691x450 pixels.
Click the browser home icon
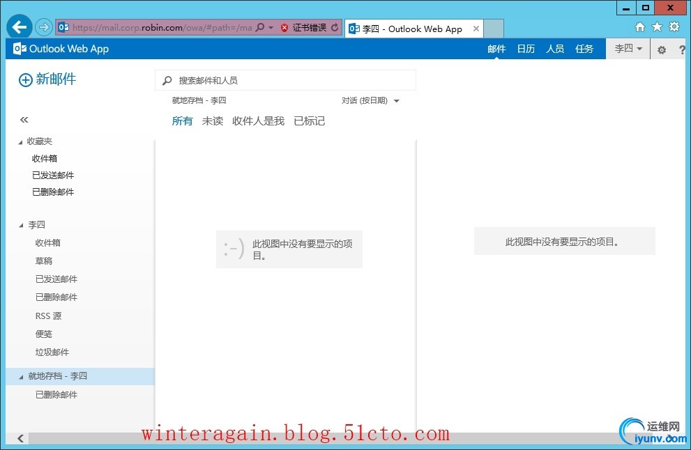640,27
